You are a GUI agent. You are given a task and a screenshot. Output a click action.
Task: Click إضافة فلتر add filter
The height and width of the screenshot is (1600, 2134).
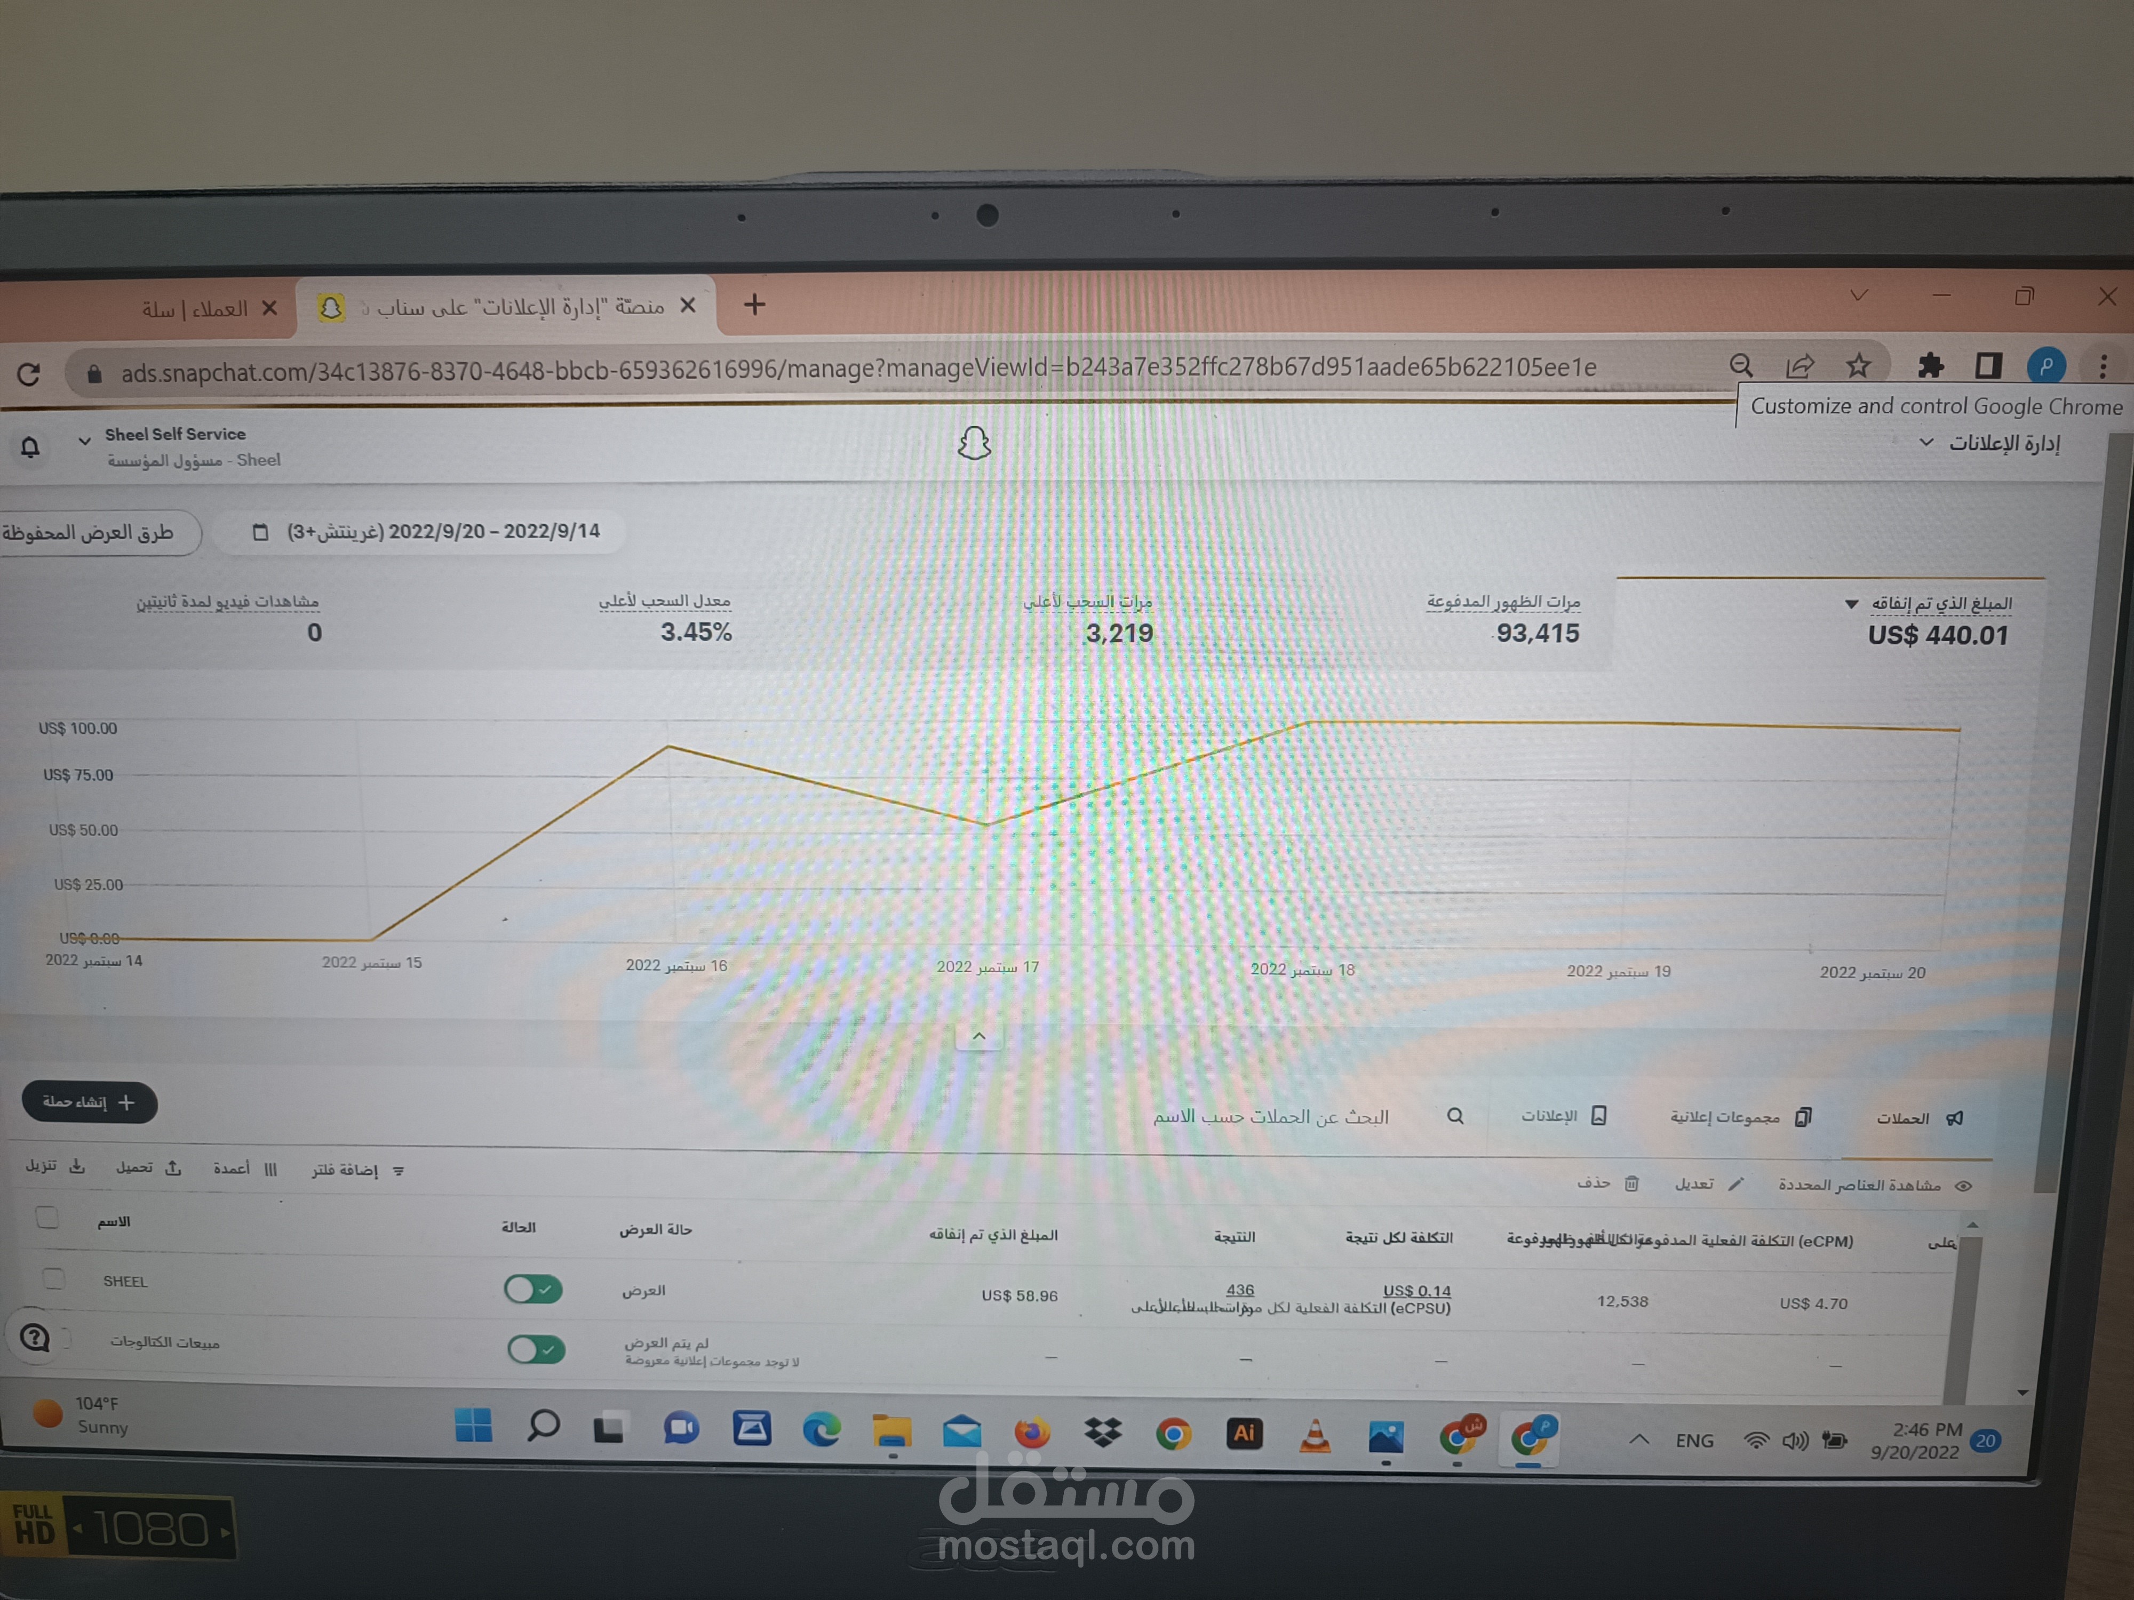357,1170
